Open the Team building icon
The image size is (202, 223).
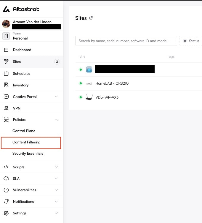pos(6,36)
